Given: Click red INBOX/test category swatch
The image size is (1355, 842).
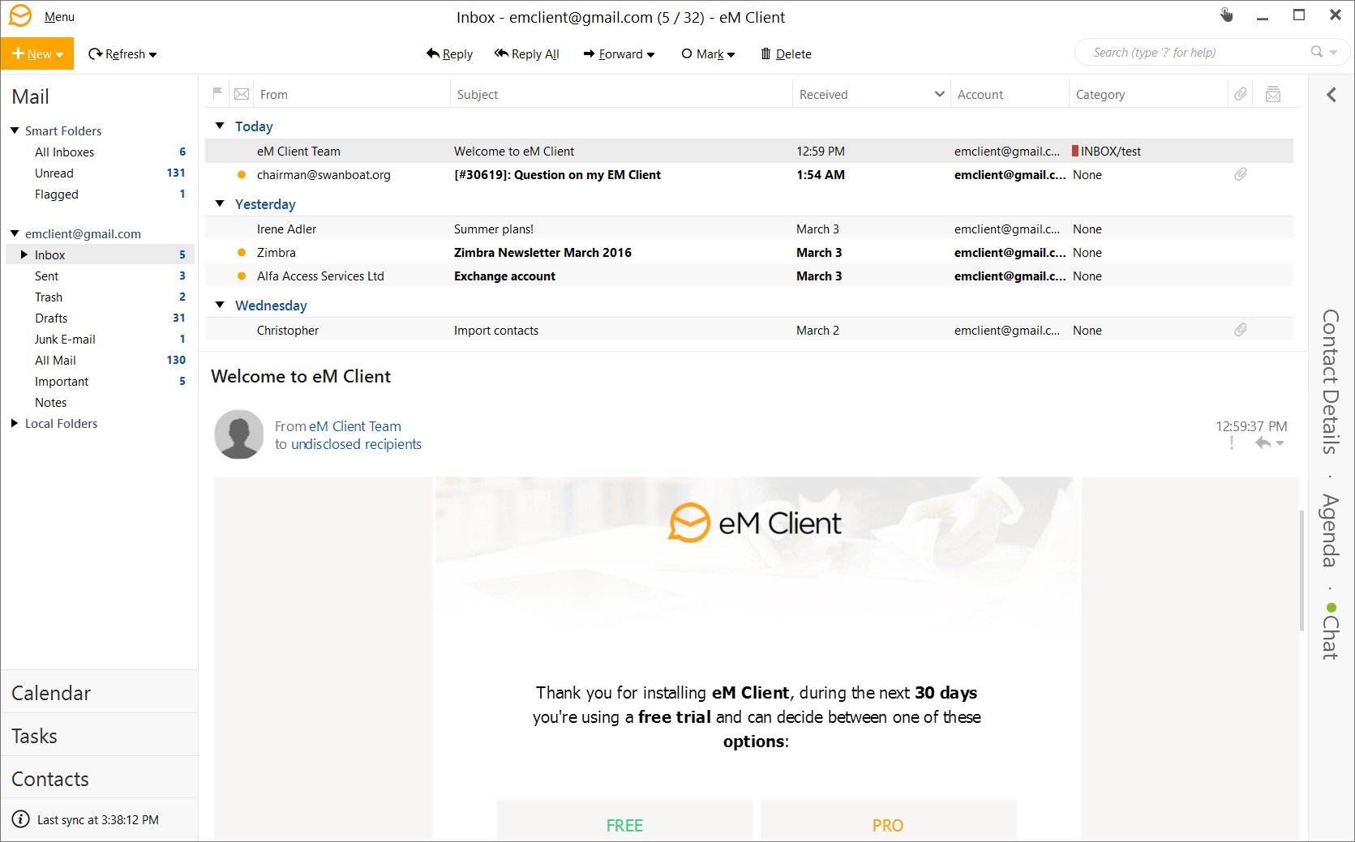Looking at the screenshot, I should [1075, 151].
